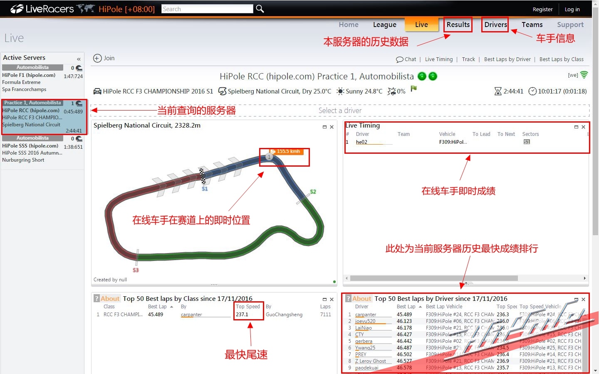Collapse the Active Servers panel
The height and width of the screenshot is (374, 599).
point(79,59)
